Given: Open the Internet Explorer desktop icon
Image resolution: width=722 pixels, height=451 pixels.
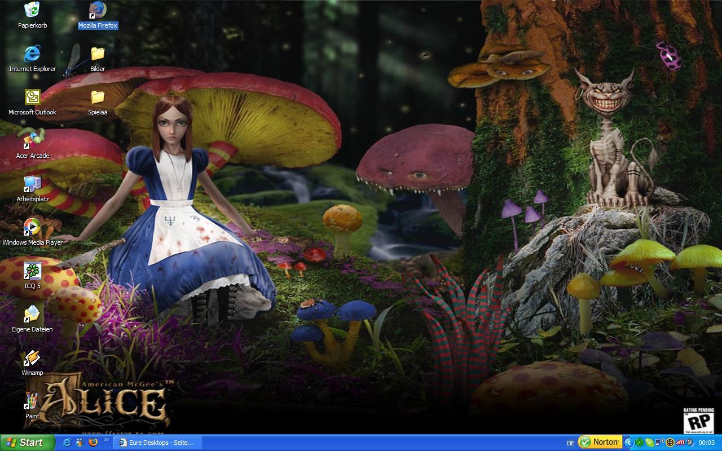Looking at the screenshot, I should (32, 59).
